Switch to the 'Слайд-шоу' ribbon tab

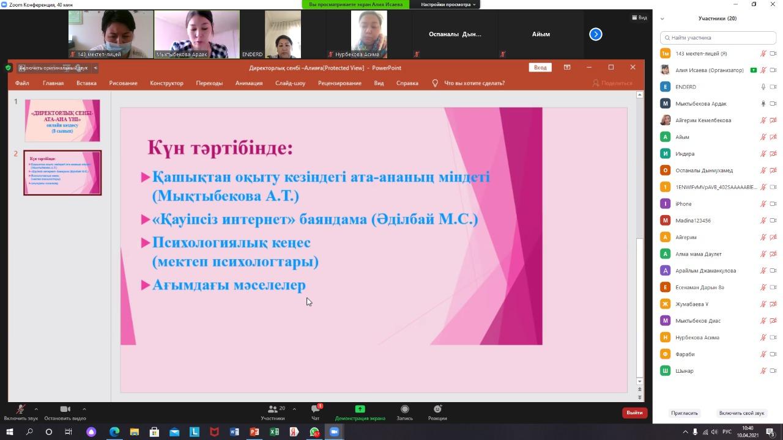290,83
